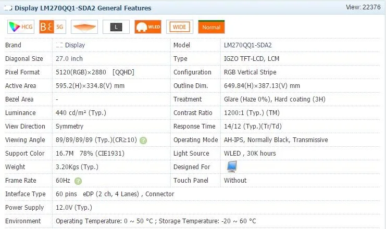Click the help icon next to Viewing Angle
Image resolution: width=386 pixels, height=229 pixels.
click(x=143, y=140)
